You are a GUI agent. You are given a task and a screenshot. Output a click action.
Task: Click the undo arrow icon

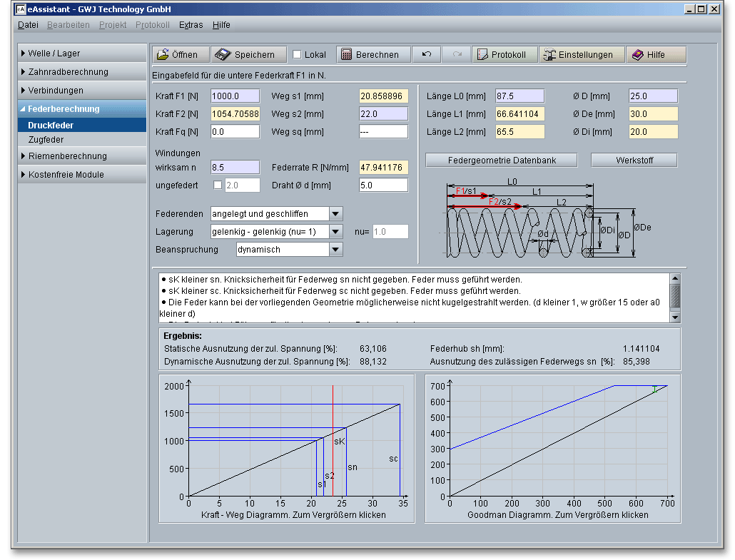(x=426, y=55)
